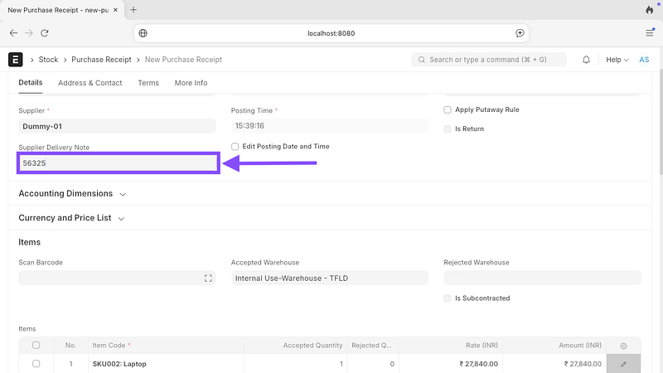This screenshot has width=663, height=373.
Task: Switch to the More Info tab
Action: [191, 83]
